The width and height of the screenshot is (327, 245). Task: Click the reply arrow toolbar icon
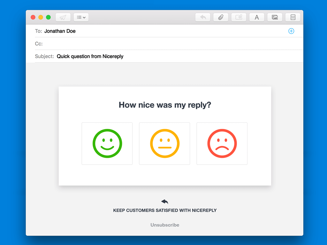coord(203,17)
